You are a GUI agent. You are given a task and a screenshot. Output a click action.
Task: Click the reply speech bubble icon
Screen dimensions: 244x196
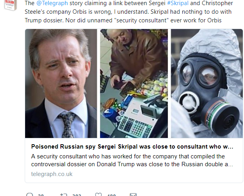pyautogui.click(x=29, y=194)
